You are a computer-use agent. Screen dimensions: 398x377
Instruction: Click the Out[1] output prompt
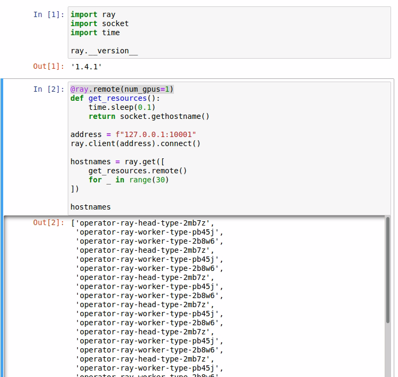49,67
